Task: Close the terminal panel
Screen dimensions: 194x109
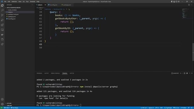Action: tap(192, 73)
